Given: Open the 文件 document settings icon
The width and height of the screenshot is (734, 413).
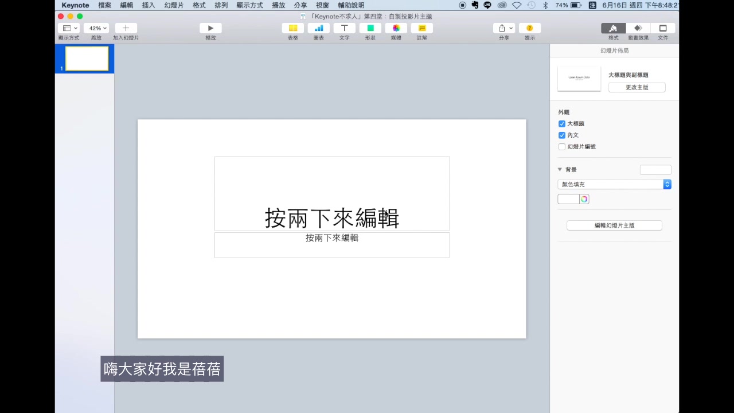Looking at the screenshot, I should coord(663,28).
